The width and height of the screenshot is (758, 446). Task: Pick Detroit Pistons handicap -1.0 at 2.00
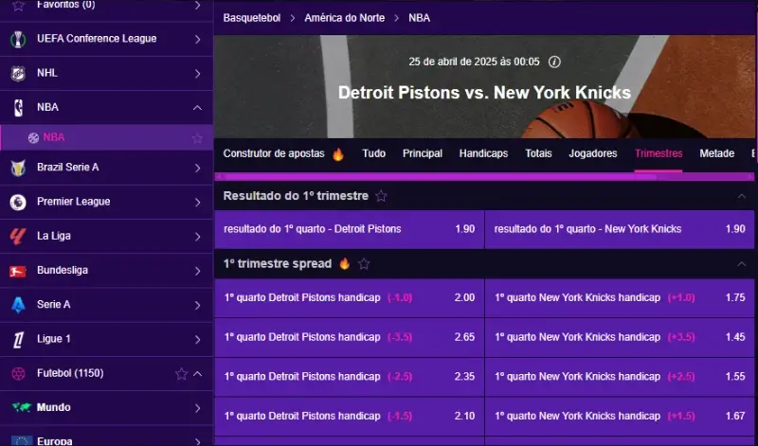(349, 297)
